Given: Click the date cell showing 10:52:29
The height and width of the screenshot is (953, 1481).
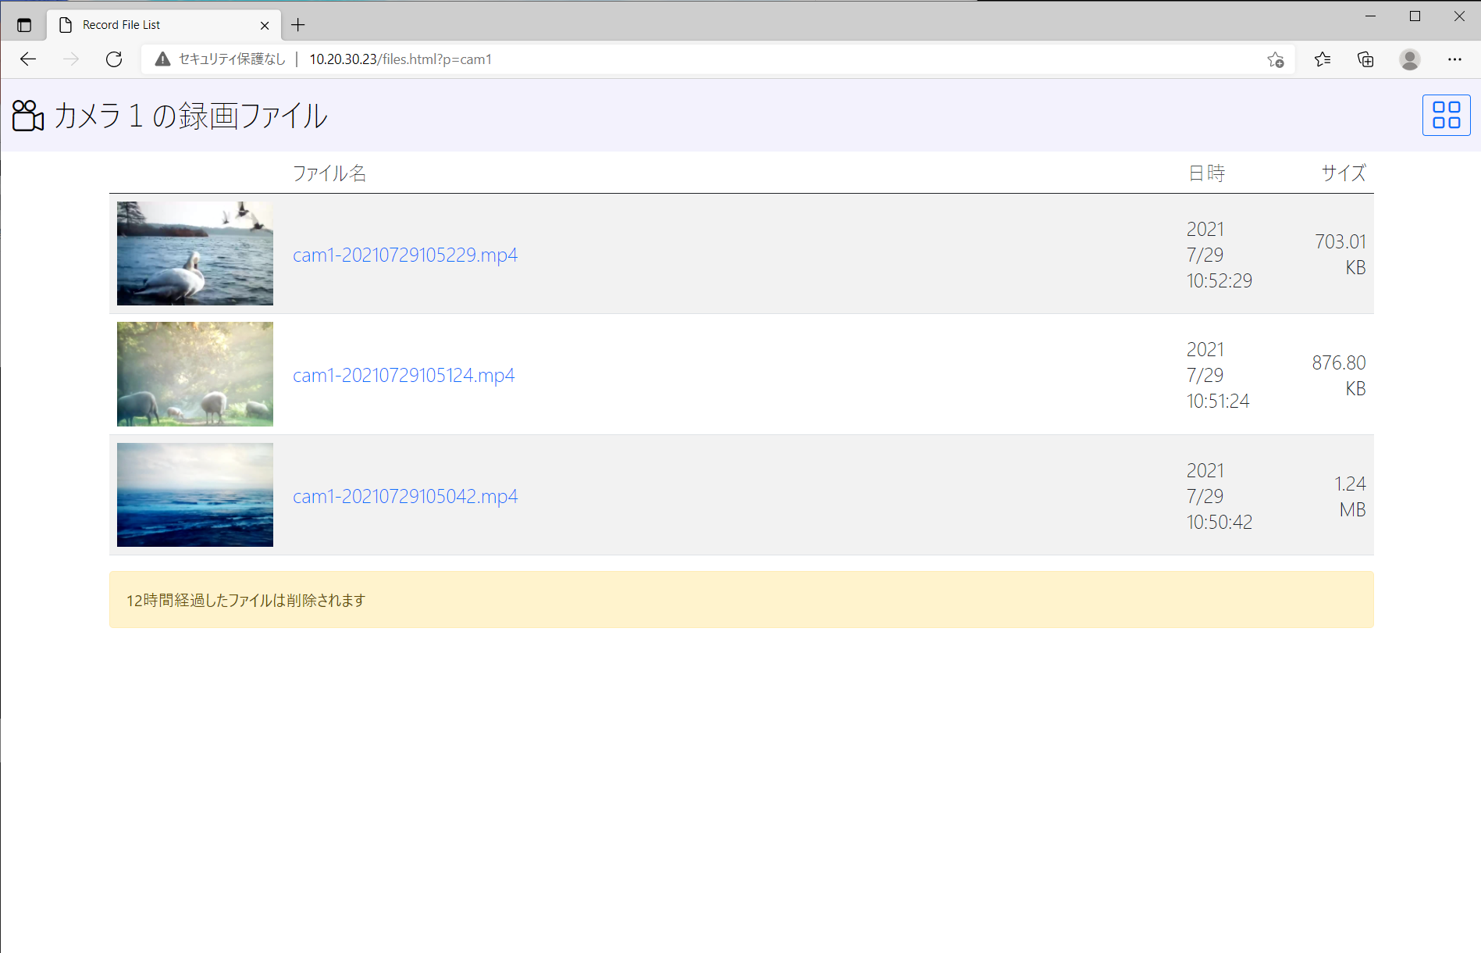Looking at the screenshot, I should tap(1219, 255).
